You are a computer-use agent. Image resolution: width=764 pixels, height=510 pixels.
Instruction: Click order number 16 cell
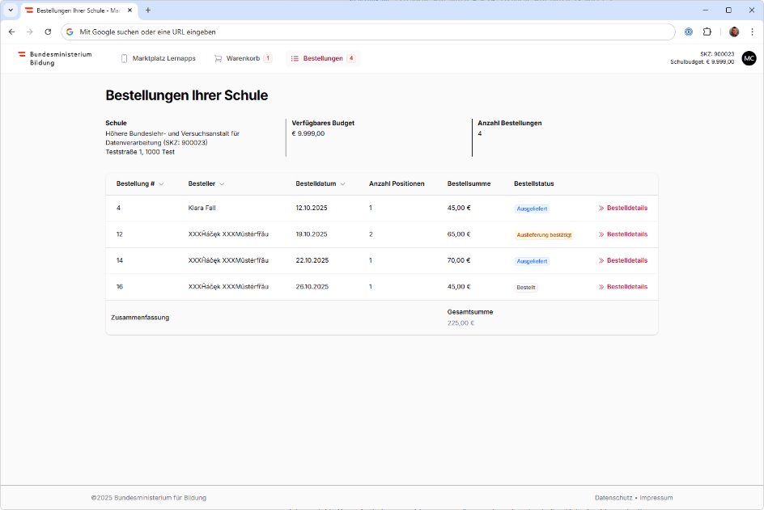click(x=120, y=287)
